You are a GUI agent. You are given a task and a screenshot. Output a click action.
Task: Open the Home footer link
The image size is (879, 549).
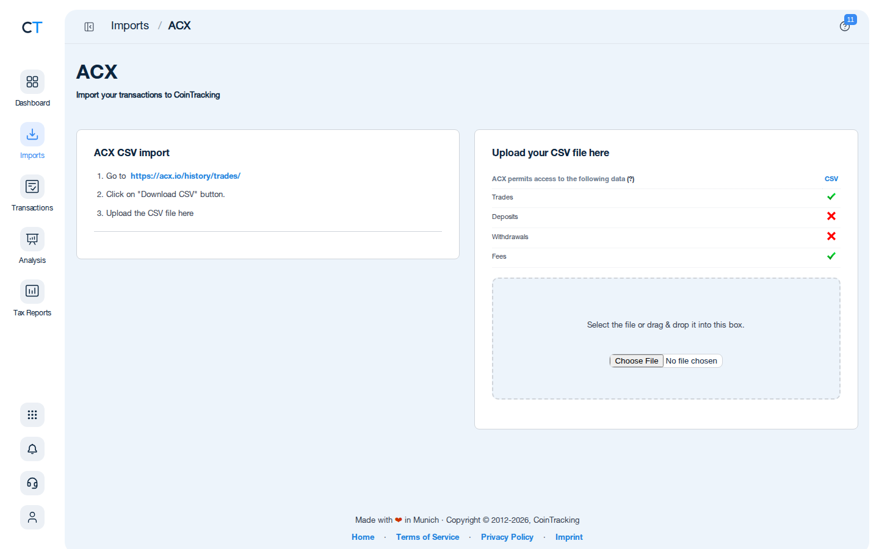click(x=363, y=537)
